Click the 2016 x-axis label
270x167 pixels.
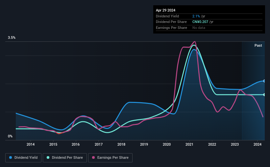[76, 144]
